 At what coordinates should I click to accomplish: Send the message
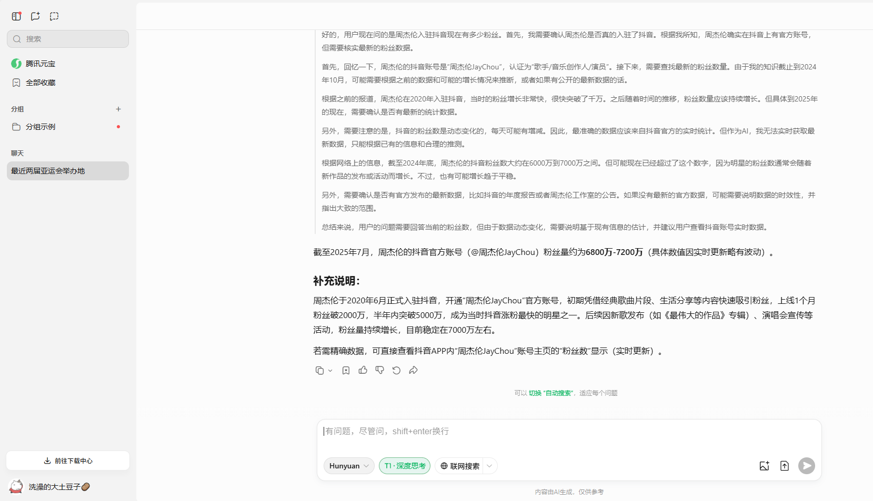[x=807, y=466]
